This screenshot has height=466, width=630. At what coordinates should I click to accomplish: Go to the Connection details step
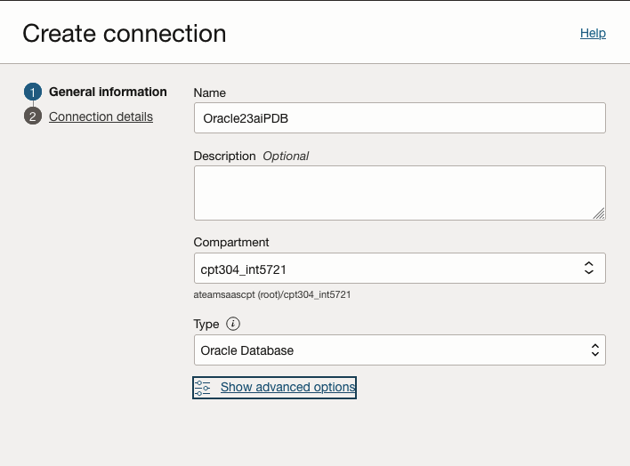101,116
